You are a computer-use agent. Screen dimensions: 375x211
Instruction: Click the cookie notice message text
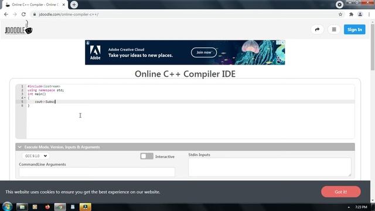coord(83,192)
